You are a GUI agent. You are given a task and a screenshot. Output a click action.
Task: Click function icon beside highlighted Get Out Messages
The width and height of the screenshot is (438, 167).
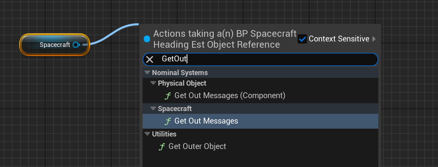coord(168,121)
